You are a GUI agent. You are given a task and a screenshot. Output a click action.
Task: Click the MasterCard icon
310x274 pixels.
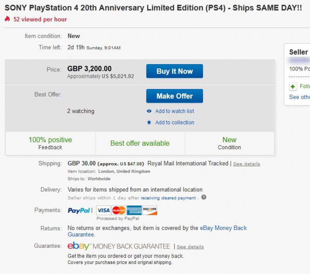coord(119,210)
